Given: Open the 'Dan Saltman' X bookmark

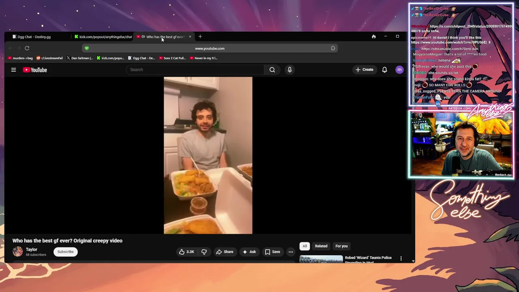Looking at the screenshot, I should (80, 58).
